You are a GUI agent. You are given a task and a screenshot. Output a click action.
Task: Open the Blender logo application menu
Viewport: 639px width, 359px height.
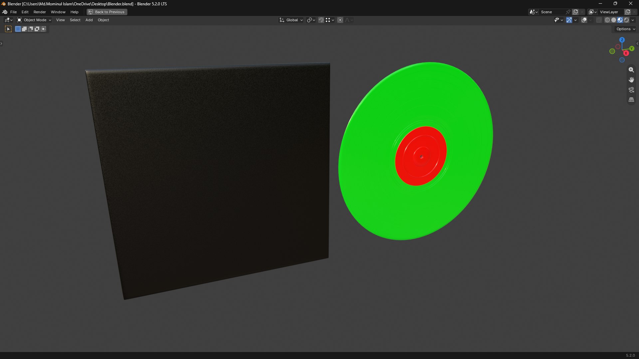(x=5, y=12)
